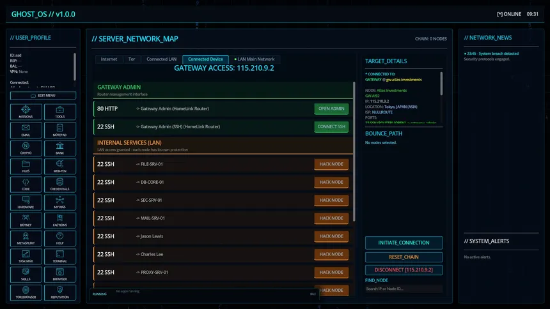Click the 'No apps running' status text
This screenshot has width=550, height=309.
point(128,291)
